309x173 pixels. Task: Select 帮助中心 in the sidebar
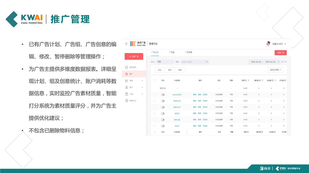coord(133,101)
